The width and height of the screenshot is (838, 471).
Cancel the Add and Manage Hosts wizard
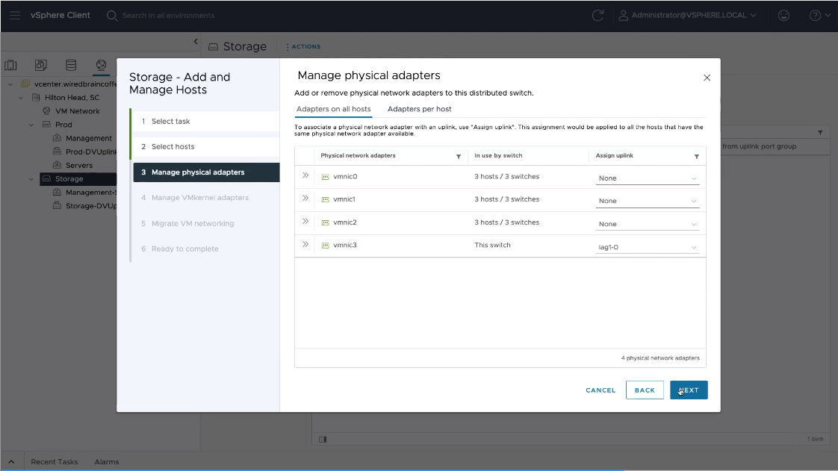600,390
